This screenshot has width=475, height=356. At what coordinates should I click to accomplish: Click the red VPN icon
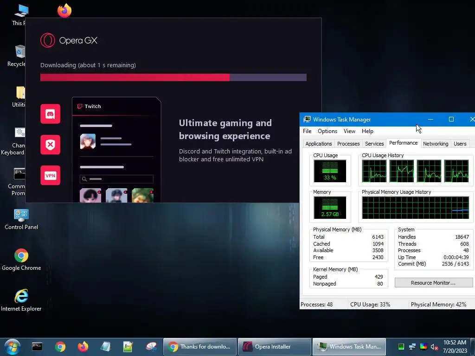point(50,175)
